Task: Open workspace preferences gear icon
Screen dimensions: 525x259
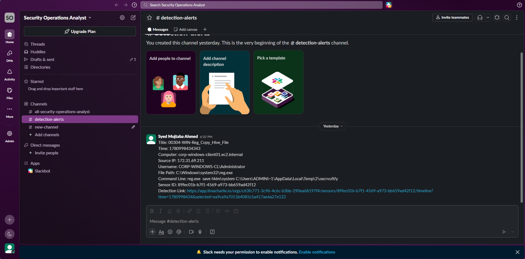Action: click(122, 18)
